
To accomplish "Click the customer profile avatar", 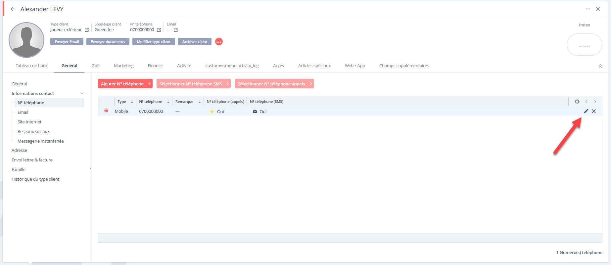I will pos(26,40).
